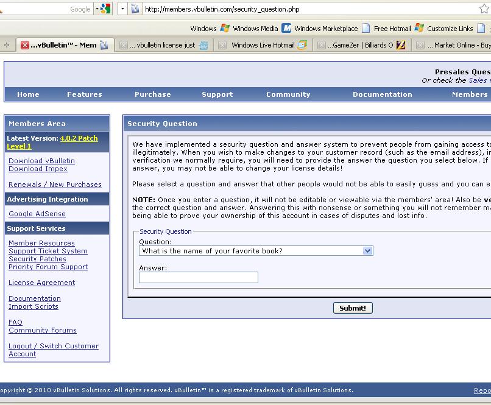
Task: Open the Windows Marketplace bookmark
Action: pyautogui.click(x=326, y=29)
